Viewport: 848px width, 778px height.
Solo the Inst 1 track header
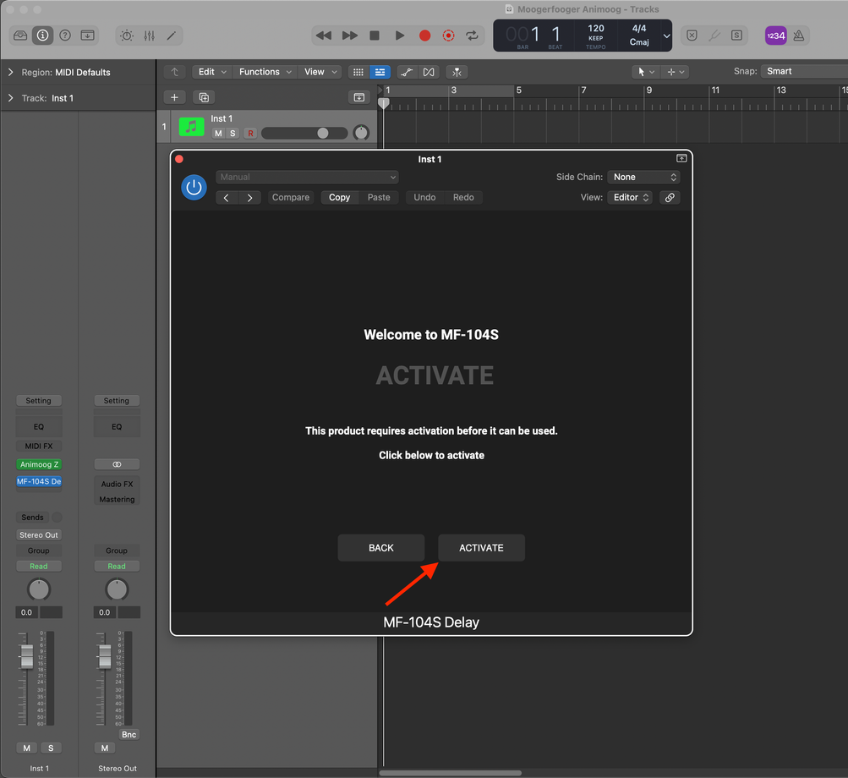tap(233, 133)
